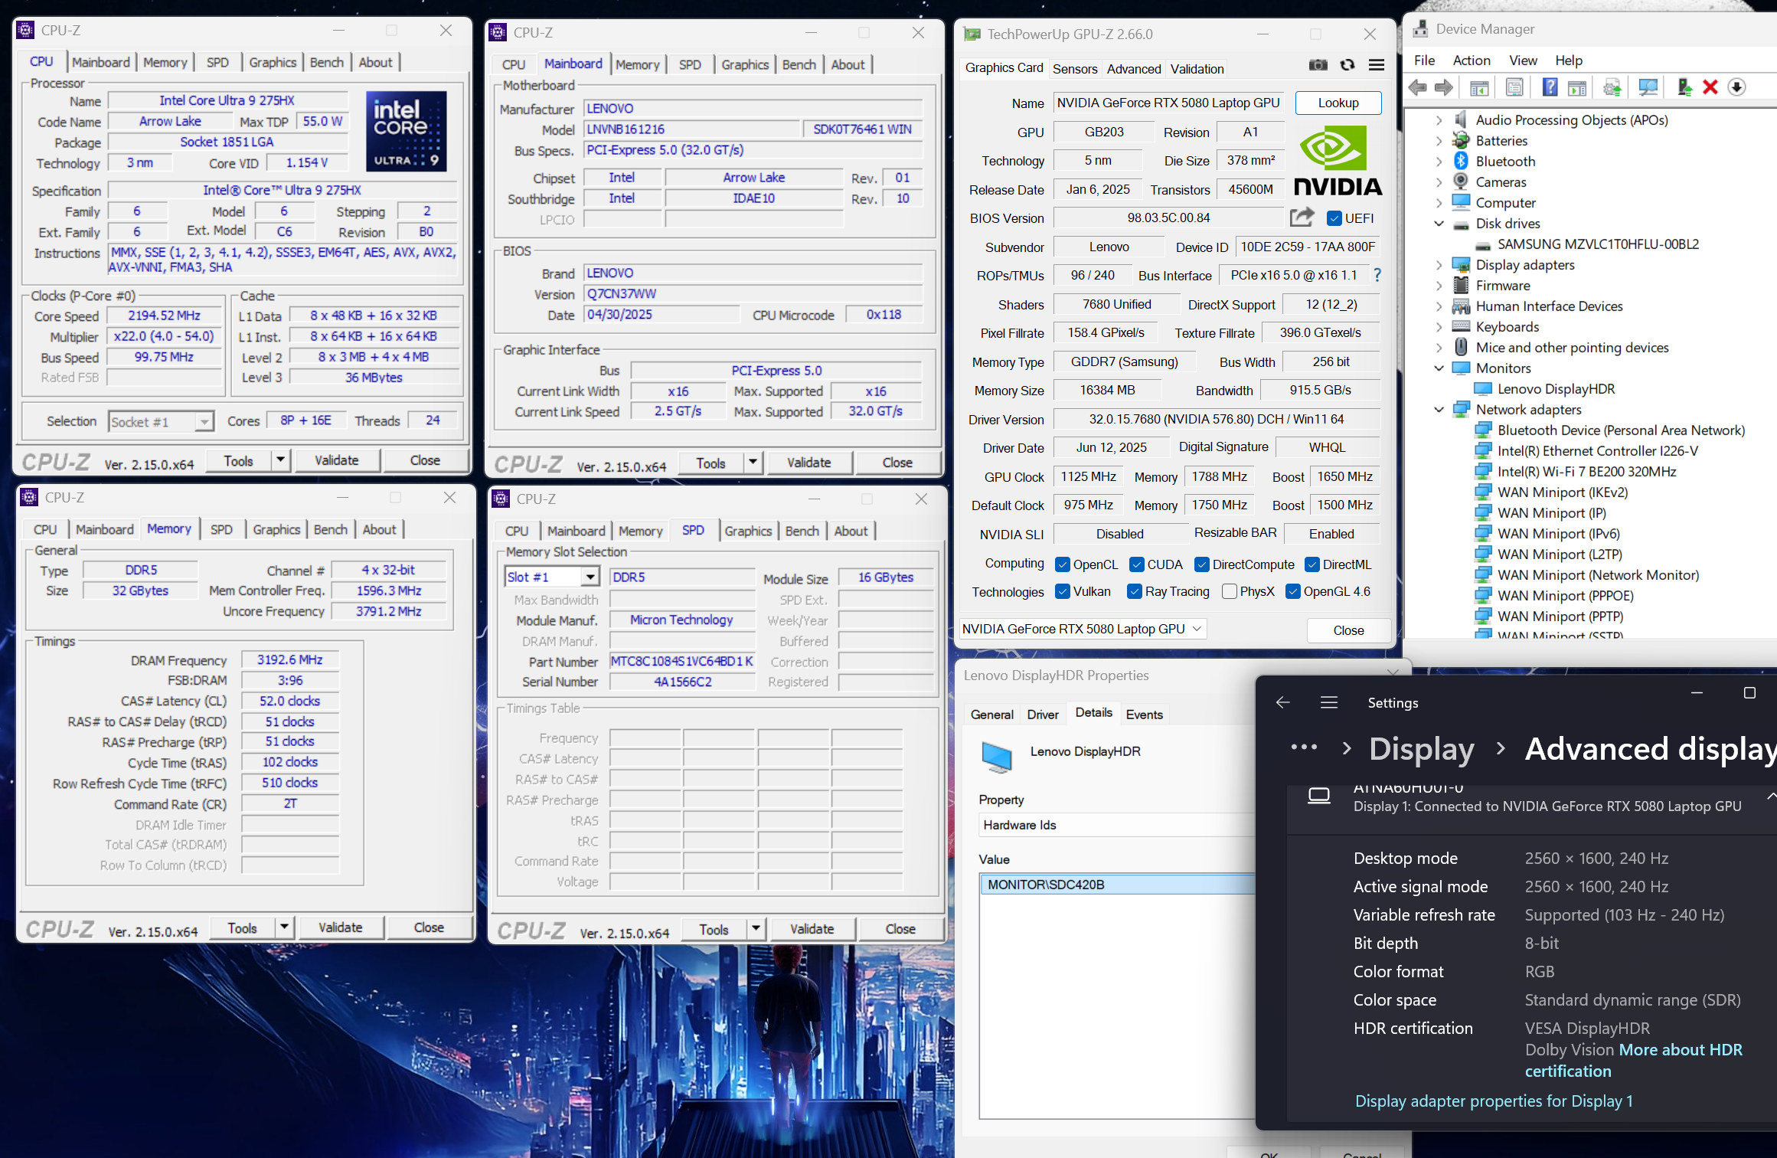
Task: Open the GPU-Z hamburger menu
Action: [1377, 66]
